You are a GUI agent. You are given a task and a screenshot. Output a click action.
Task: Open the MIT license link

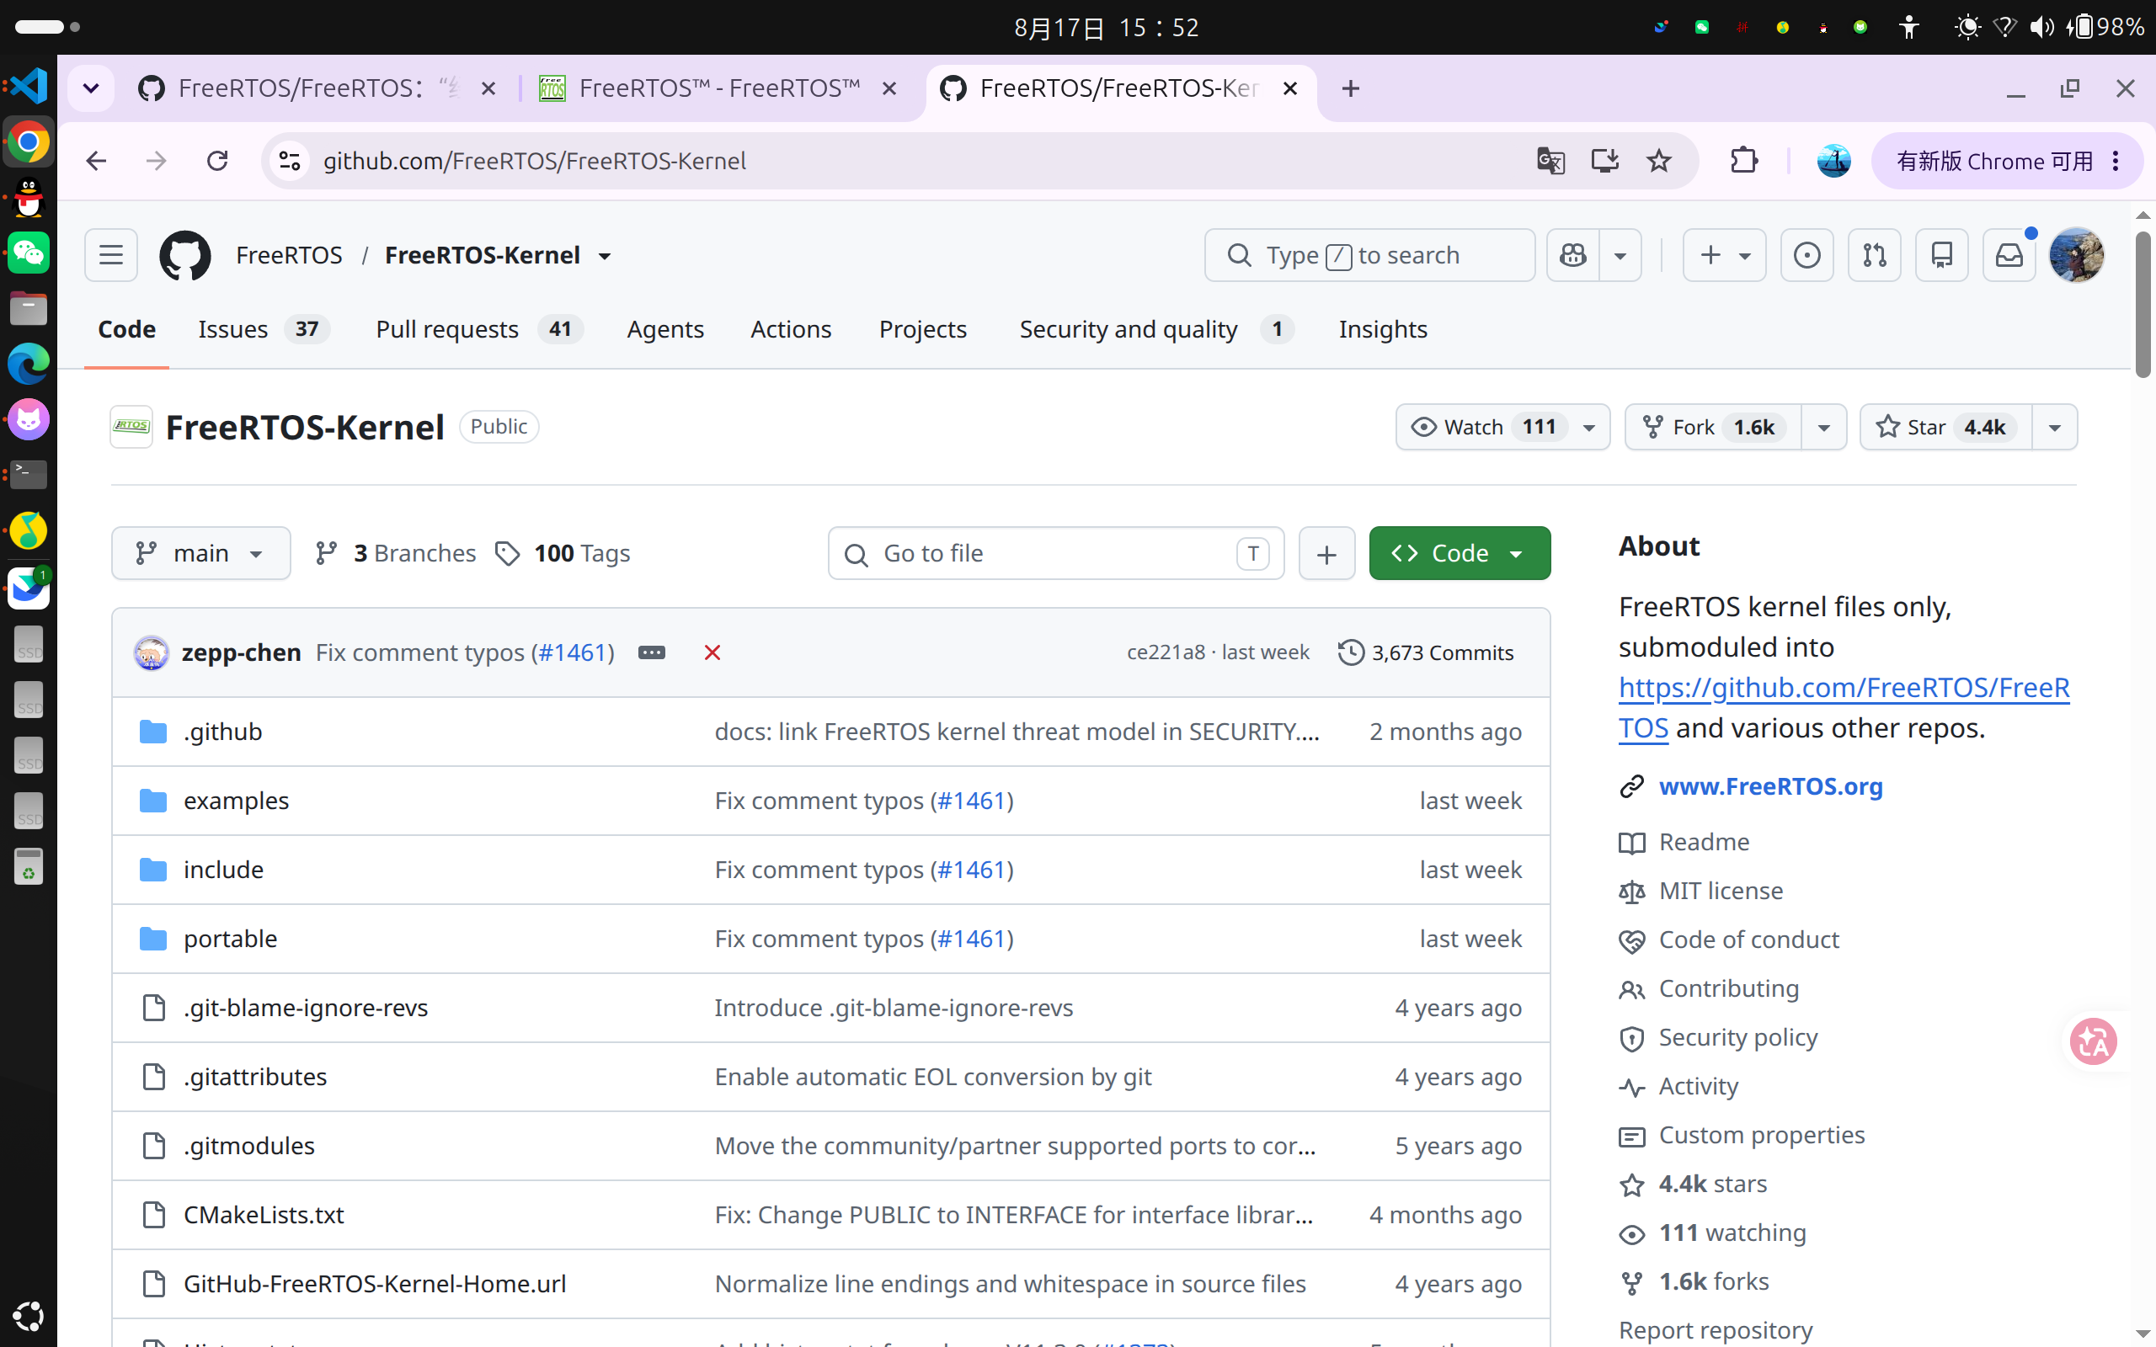(x=1721, y=891)
